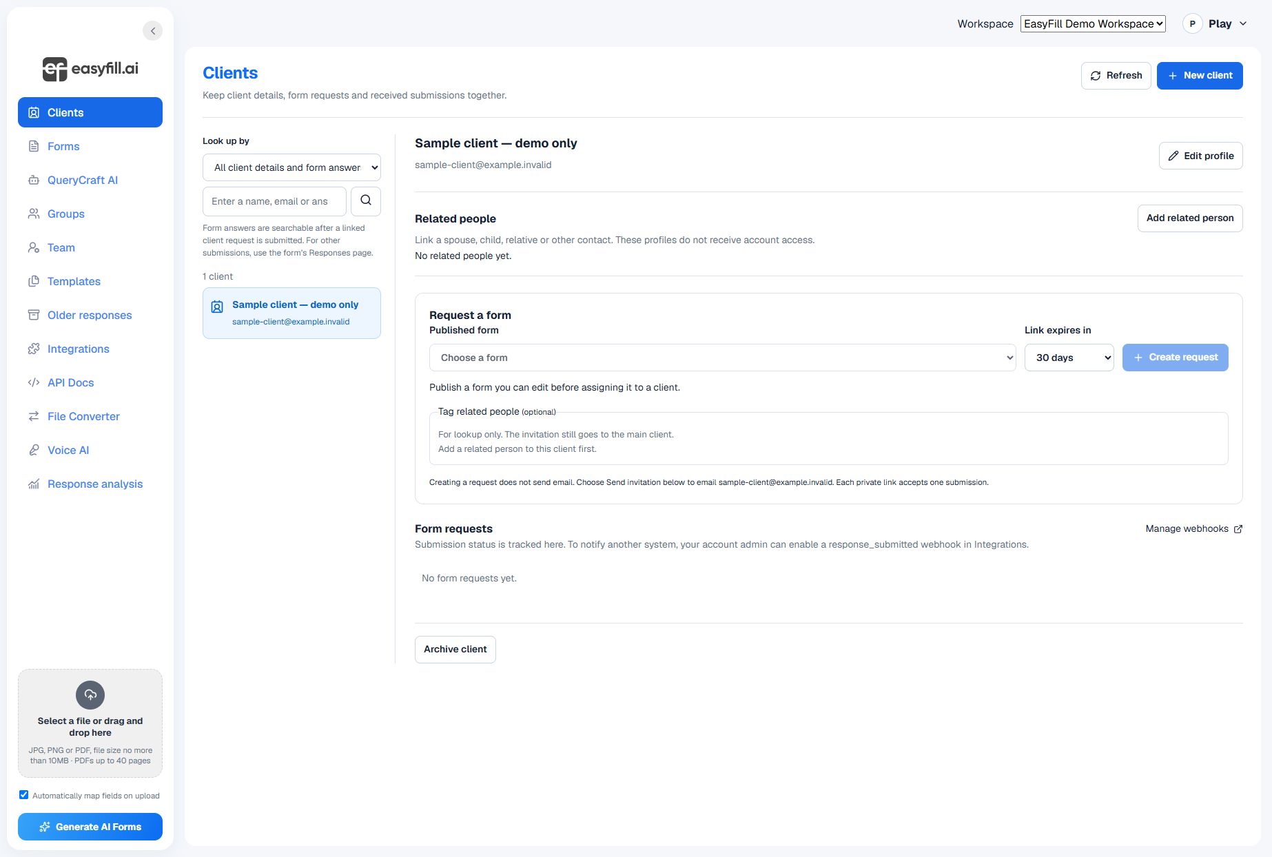Open the Integrations menu item
Viewport: 1272px width, 857px height.
[x=90, y=349]
